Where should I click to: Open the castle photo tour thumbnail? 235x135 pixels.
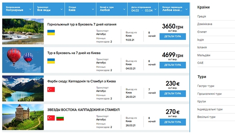[23, 117]
